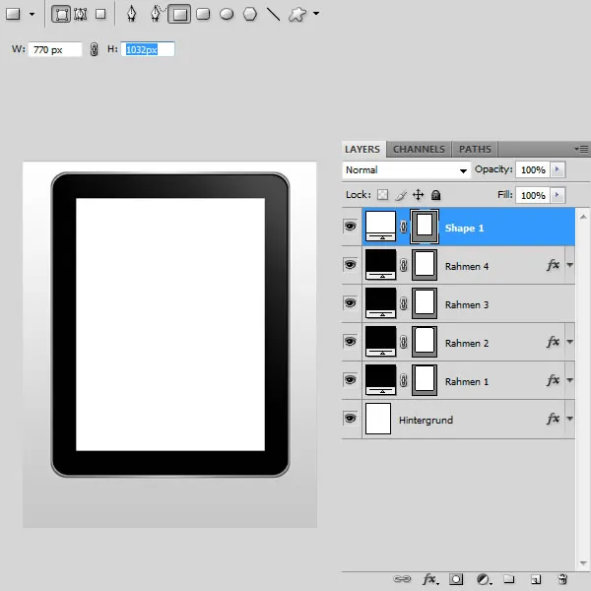Click Shape 1 mask link icon
Viewport: 591px width, 591px height.
pos(403,227)
